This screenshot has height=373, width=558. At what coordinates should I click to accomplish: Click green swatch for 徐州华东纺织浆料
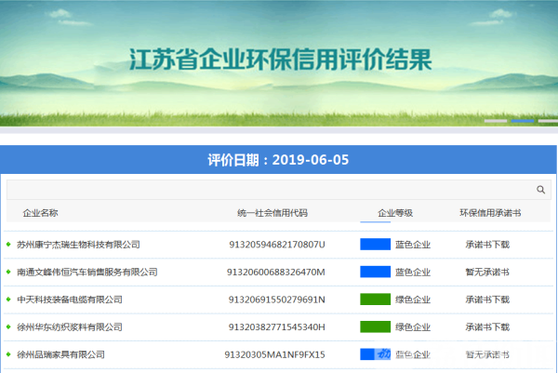point(375,326)
